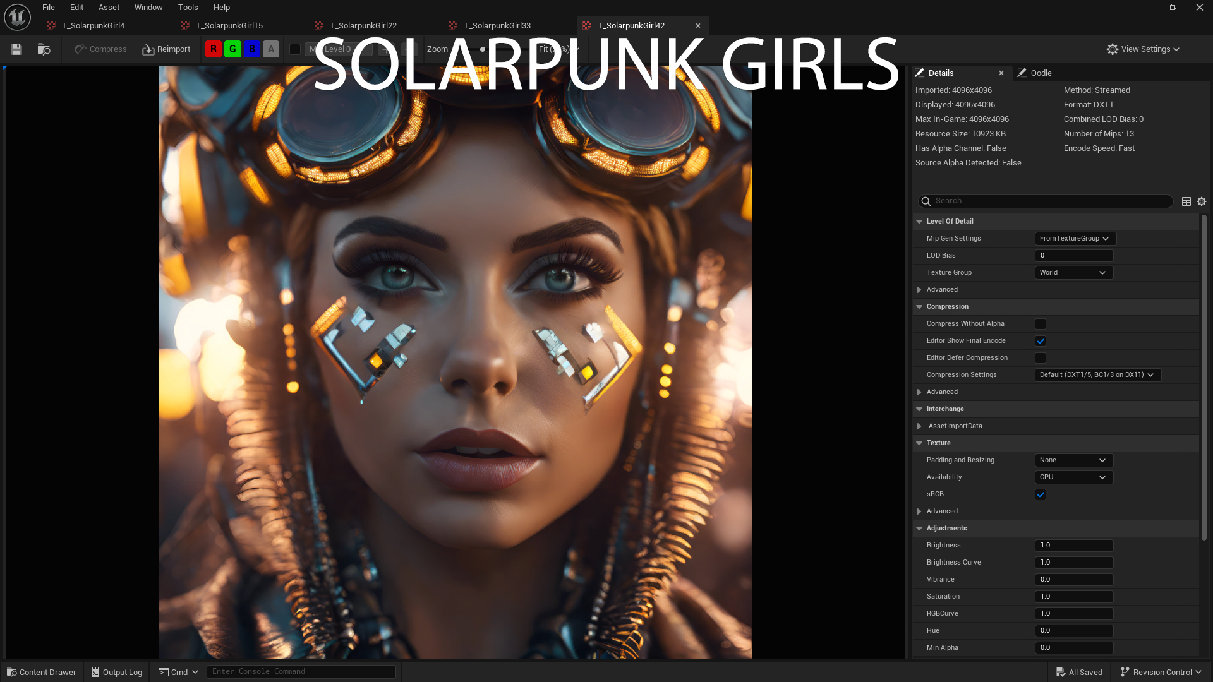Open the Tools menu

click(x=188, y=8)
